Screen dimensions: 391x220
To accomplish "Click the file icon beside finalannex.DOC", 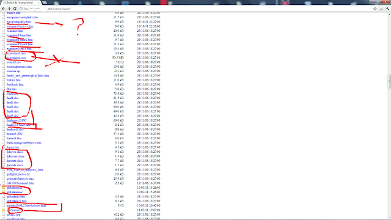I will (x=4, y=120).
